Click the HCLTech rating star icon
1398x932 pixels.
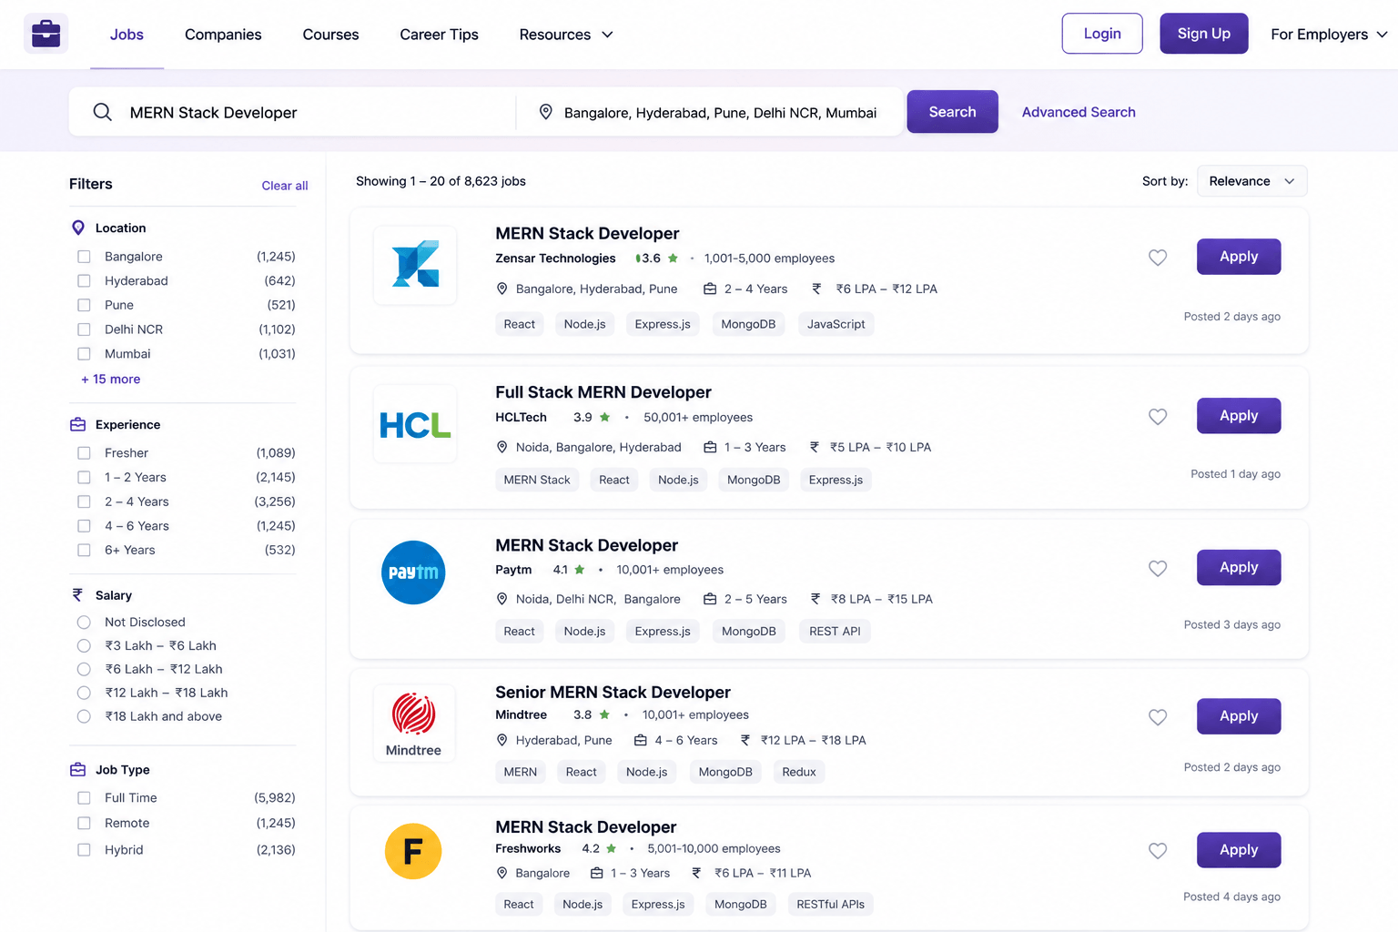point(604,418)
